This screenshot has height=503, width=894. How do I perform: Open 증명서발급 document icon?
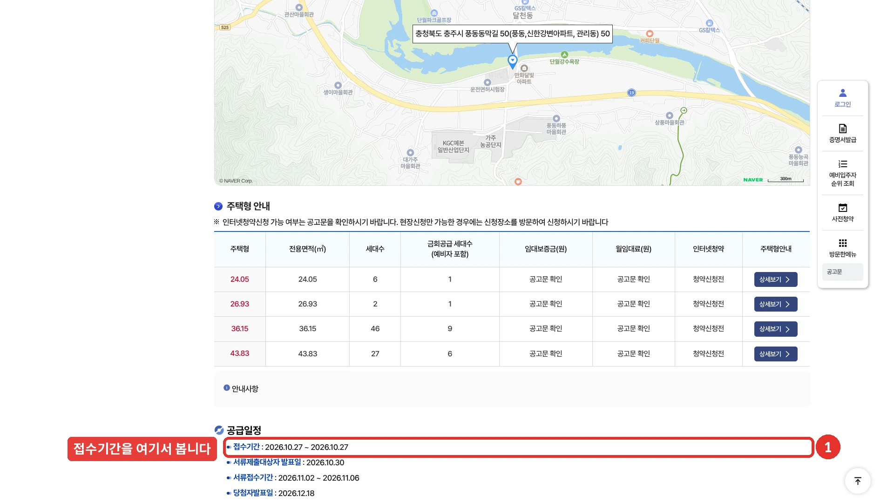pyautogui.click(x=842, y=129)
